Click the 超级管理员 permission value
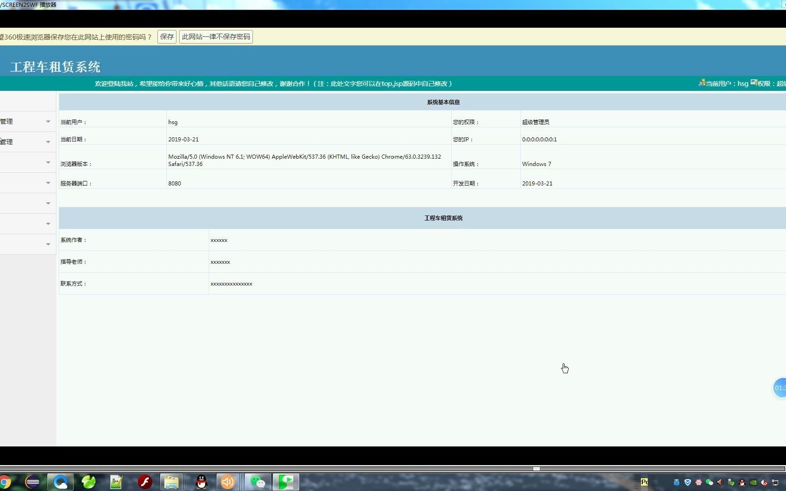Viewport: 786px width, 491px height. [535, 122]
